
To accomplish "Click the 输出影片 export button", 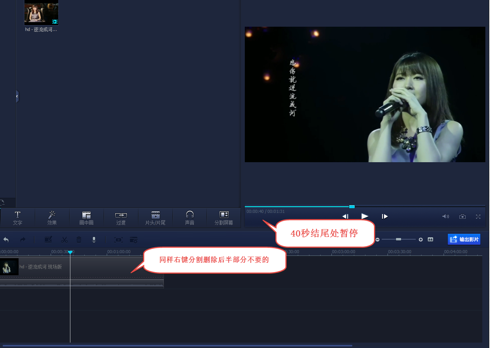I will coord(464,239).
